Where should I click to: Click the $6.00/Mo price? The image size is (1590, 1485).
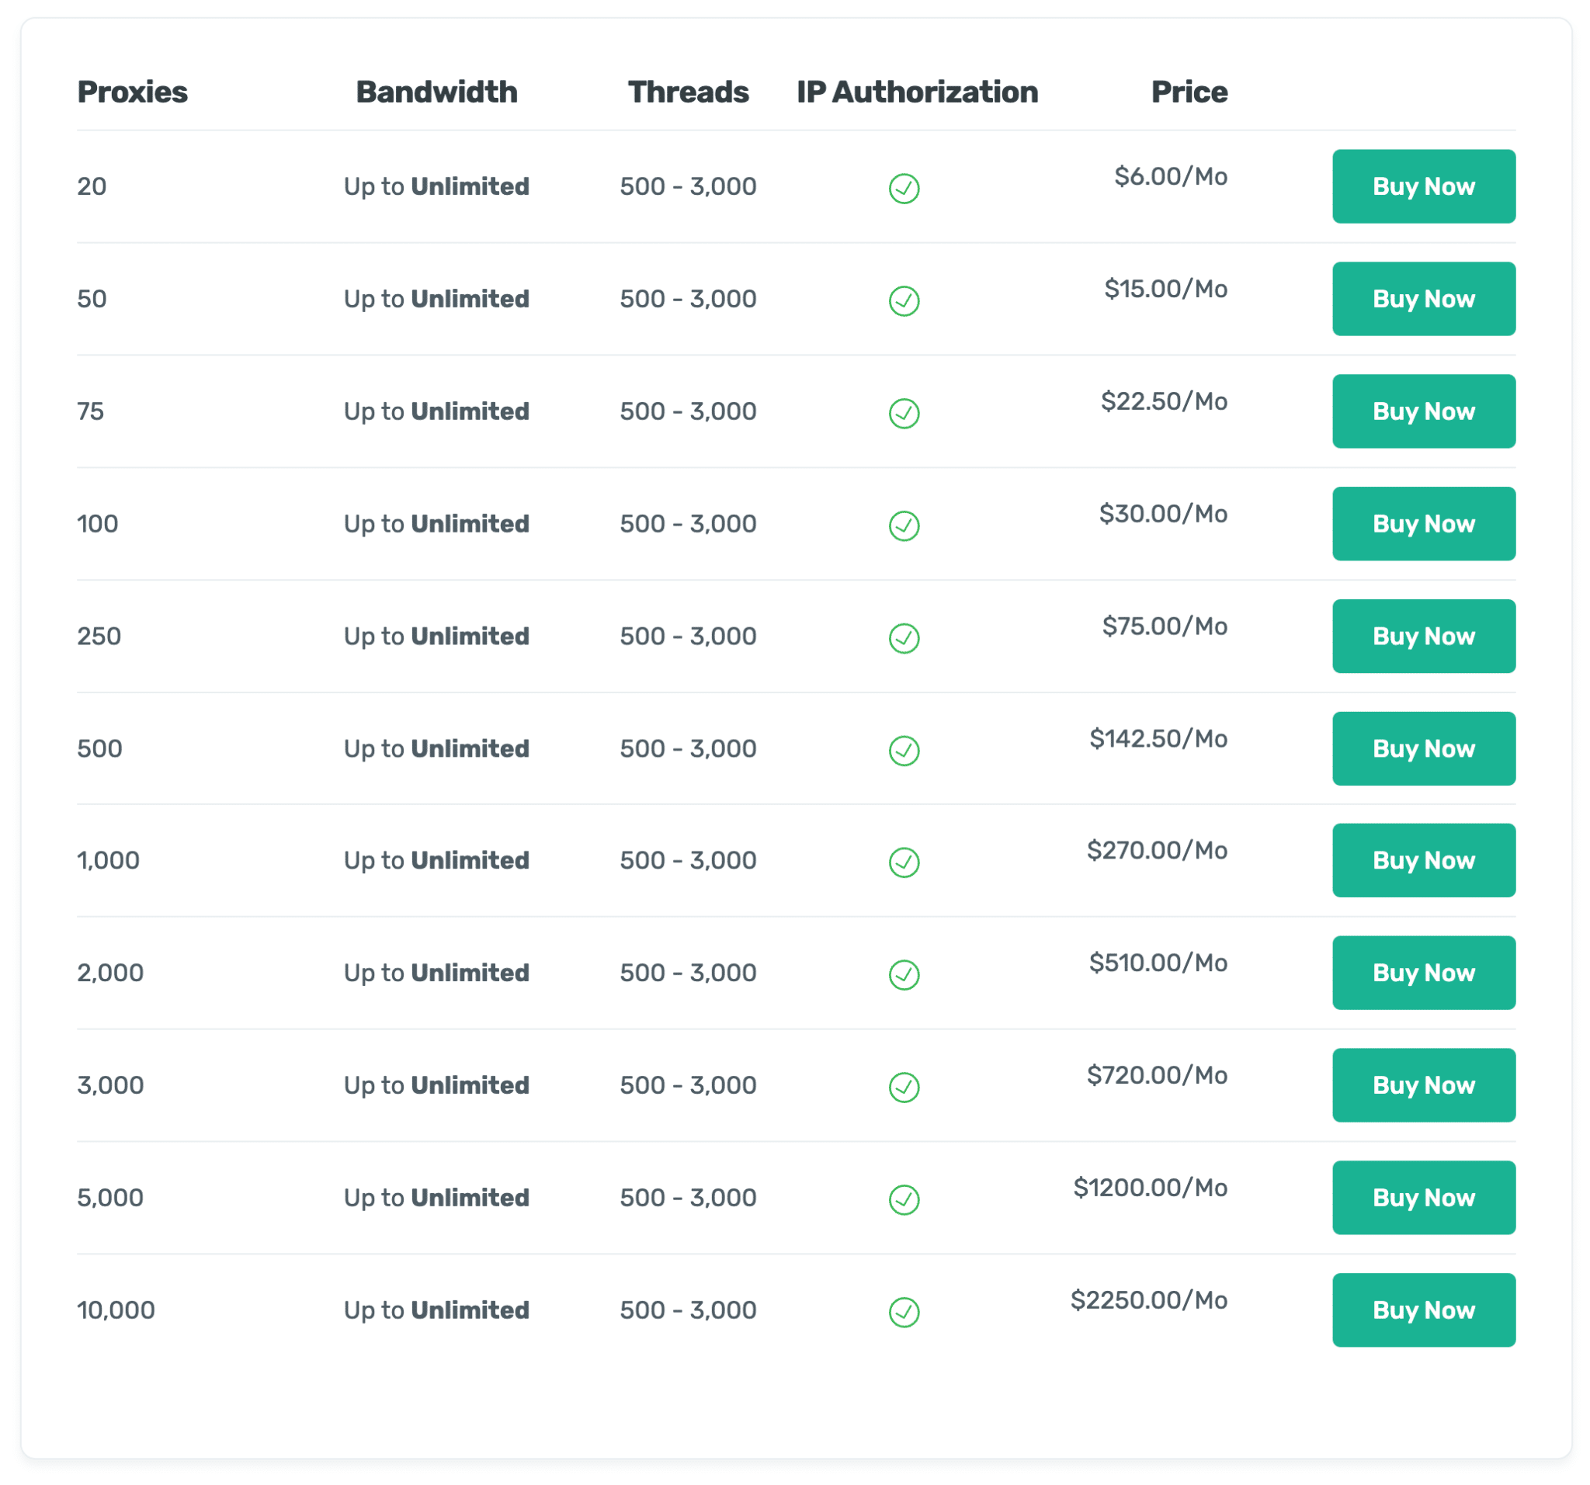(1171, 176)
